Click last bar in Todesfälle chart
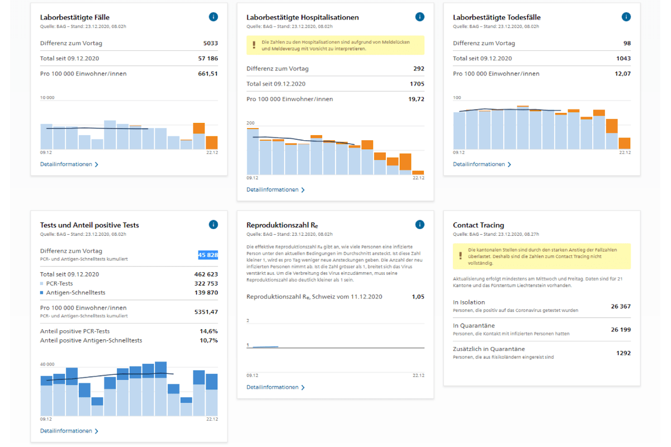Image resolution: width=671 pixels, height=447 pixels. 625,143
